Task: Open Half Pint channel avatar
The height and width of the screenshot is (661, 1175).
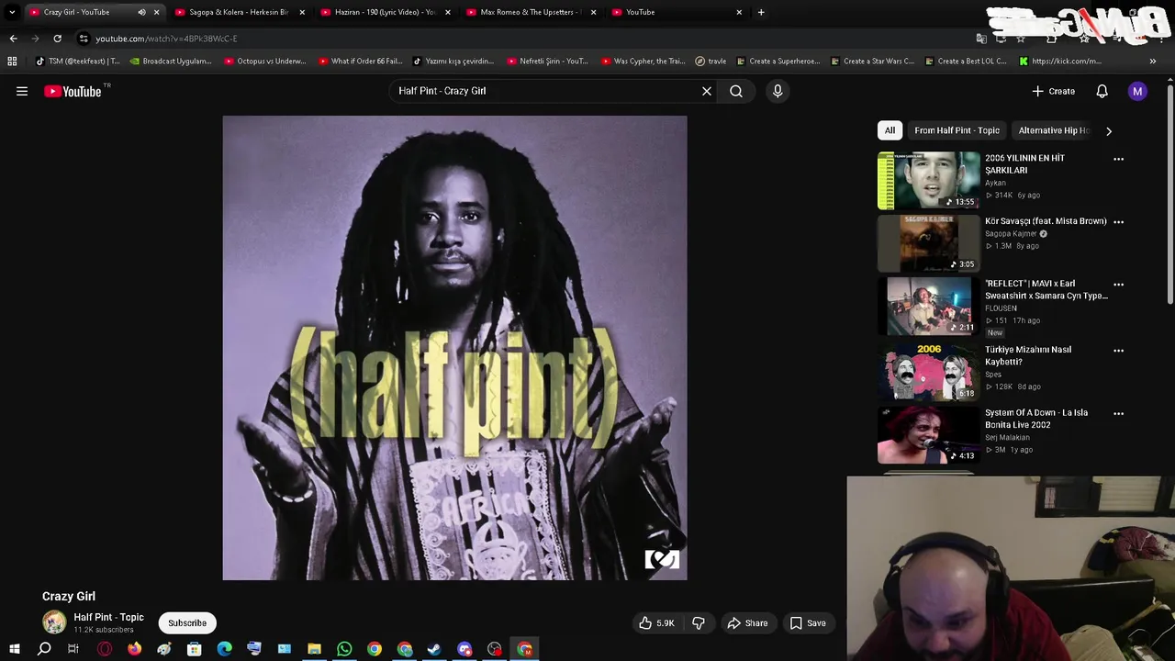Action: pos(54,622)
